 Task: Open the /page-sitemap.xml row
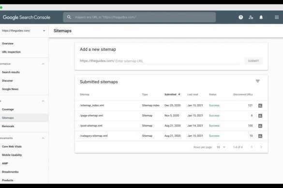[171, 116]
